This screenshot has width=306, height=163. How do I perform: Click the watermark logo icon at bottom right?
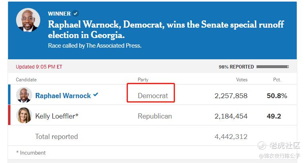pyautogui.click(x=262, y=145)
